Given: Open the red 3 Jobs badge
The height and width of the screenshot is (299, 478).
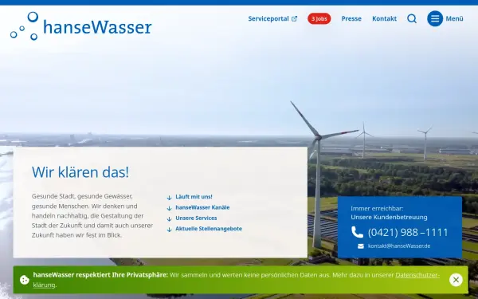Looking at the screenshot, I should pyautogui.click(x=319, y=18).
